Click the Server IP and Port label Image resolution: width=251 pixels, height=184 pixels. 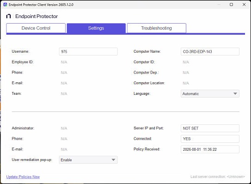tap(149, 128)
